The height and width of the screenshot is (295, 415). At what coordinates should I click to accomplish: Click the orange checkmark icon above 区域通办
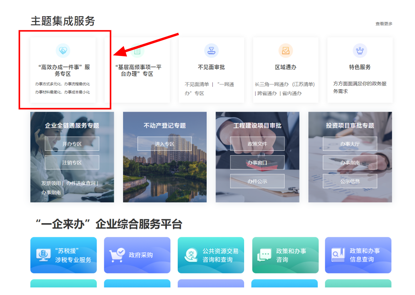(285, 51)
